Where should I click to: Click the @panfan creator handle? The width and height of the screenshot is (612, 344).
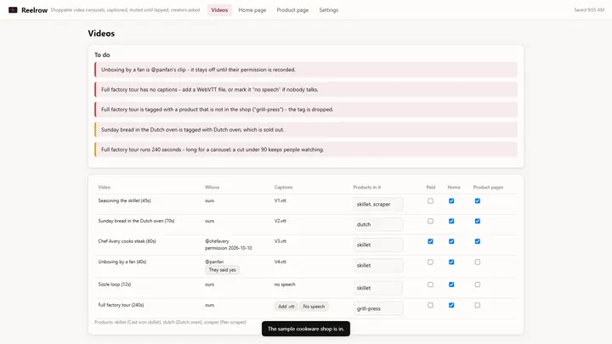(x=214, y=262)
